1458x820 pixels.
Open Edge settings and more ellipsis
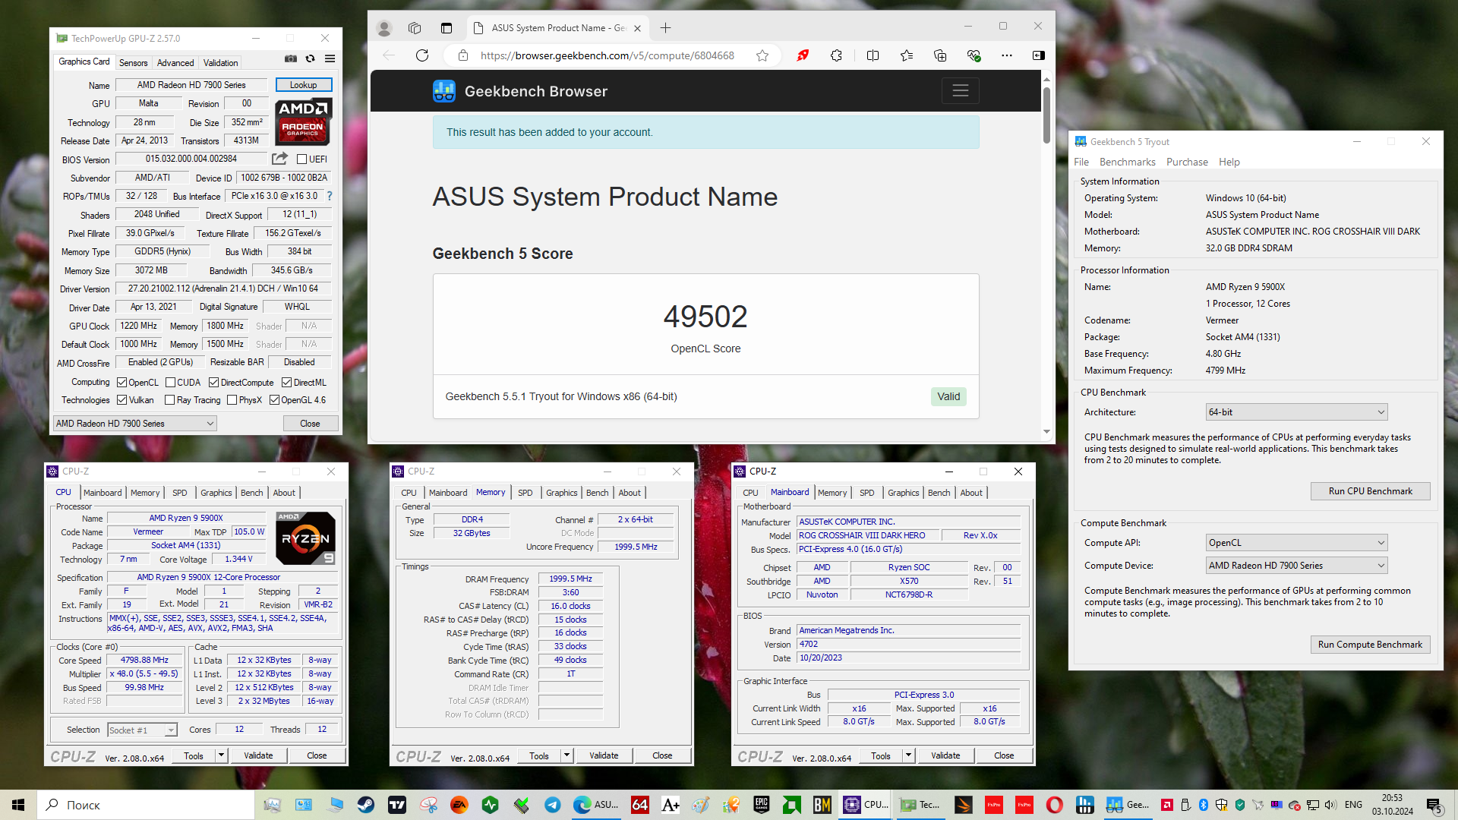pos(1007,55)
